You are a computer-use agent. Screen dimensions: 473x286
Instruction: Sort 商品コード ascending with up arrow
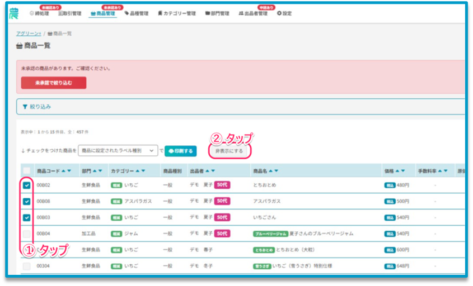click(x=63, y=171)
